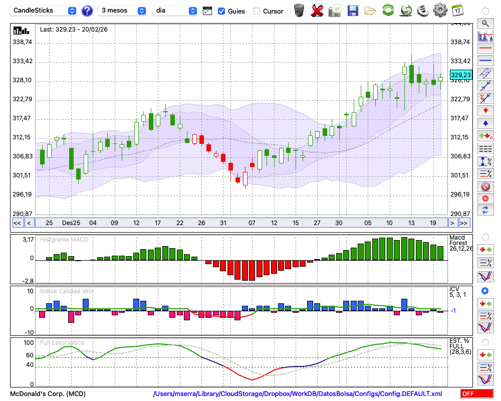Select the red horizontal line tool
Image resolution: width=501 pixels, height=401 pixels.
coord(485,49)
